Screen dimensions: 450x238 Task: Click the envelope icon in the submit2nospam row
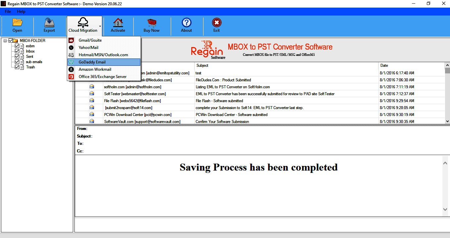pyautogui.click(x=92, y=107)
